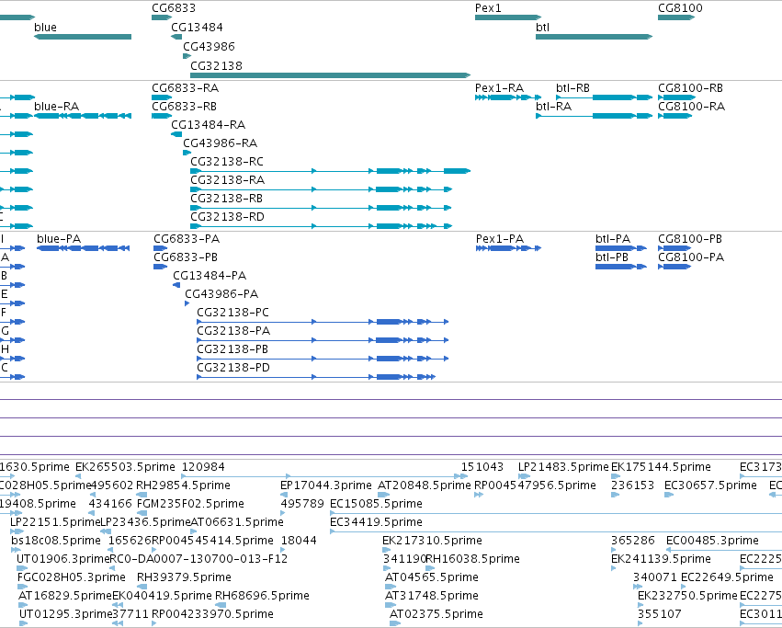The height and width of the screenshot is (628, 782).
Task: Click the 'EC30657.5prime' EST label
Action: tap(710, 485)
